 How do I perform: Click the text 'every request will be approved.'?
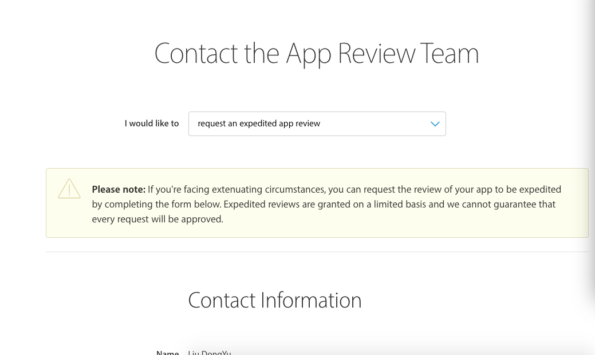click(x=157, y=220)
